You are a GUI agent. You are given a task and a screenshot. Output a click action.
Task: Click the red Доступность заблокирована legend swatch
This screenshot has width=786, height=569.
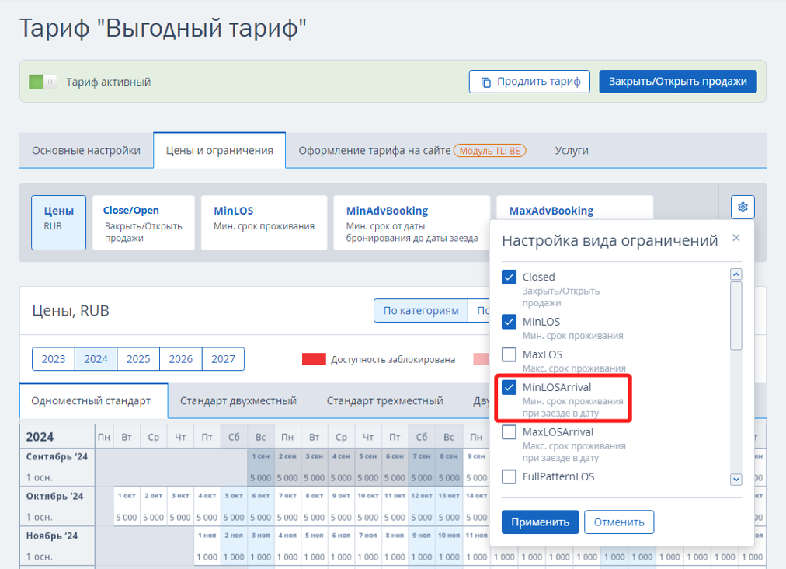(x=314, y=359)
